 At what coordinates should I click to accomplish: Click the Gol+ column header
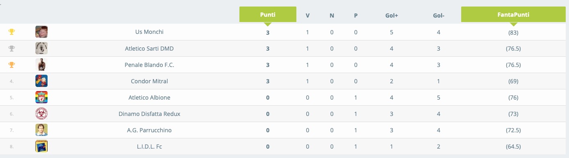[x=391, y=16]
